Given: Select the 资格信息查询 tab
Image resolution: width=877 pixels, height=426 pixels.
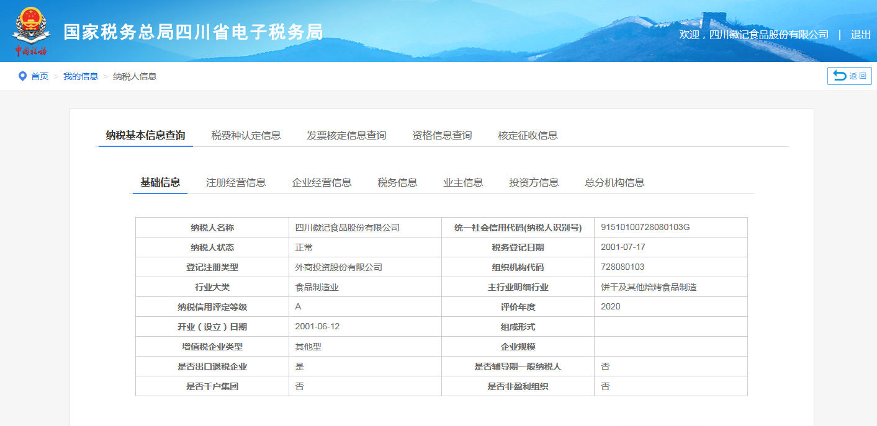Looking at the screenshot, I should [x=442, y=135].
